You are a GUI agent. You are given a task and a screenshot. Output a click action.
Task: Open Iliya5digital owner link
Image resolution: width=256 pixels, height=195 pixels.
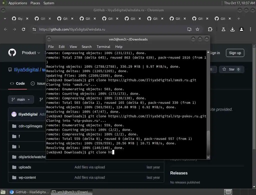[26, 70]
